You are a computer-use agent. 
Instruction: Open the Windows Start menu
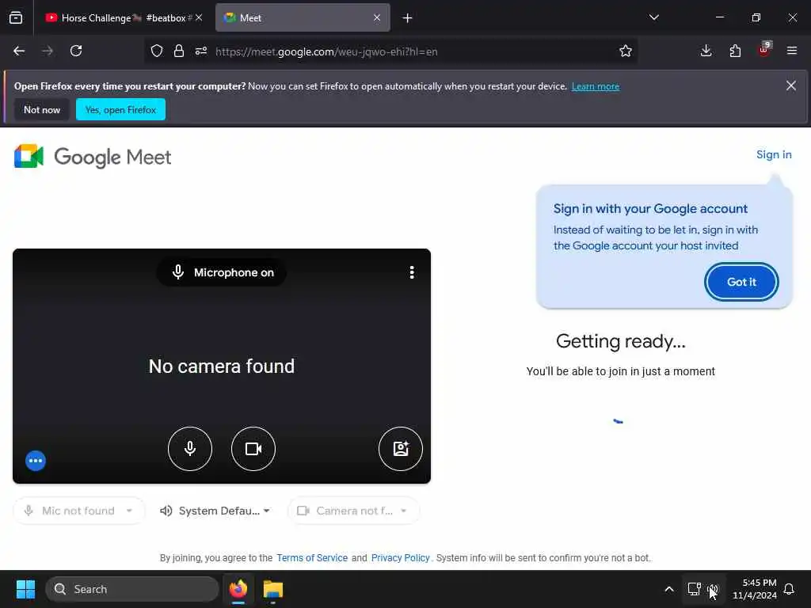pyautogui.click(x=25, y=589)
